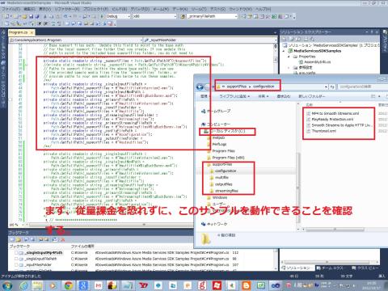Open the 整理 menu in Explorer
This screenshot has height=291, width=388.
click(205, 96)
